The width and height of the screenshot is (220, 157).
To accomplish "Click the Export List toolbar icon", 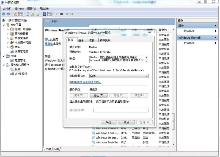I will coord(37,14).
